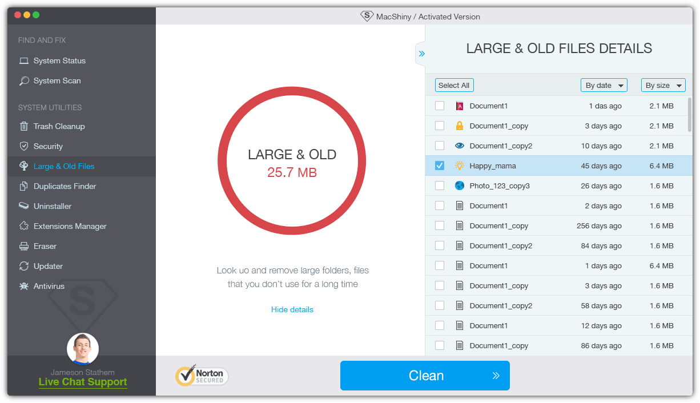This screenshot has height=403, width=700.
Task: Click the document icon in the 58 days ago row
Action: [x=460, y=305]
